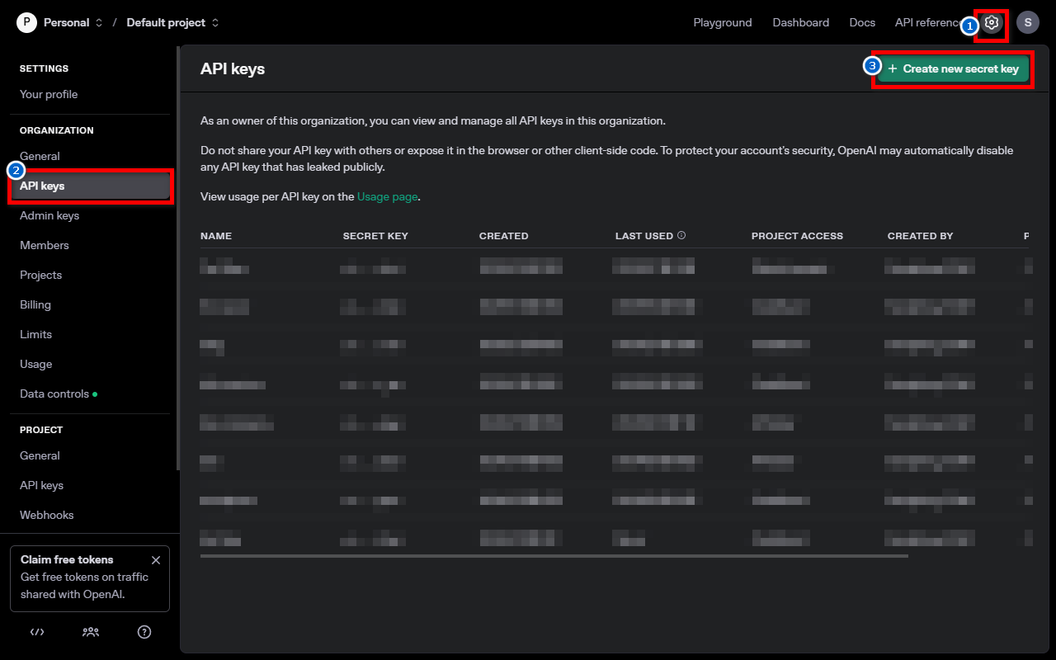This screenshot has width=1056, height=660.
Task: Open Projects settings page
Action: tap(41, 275)
